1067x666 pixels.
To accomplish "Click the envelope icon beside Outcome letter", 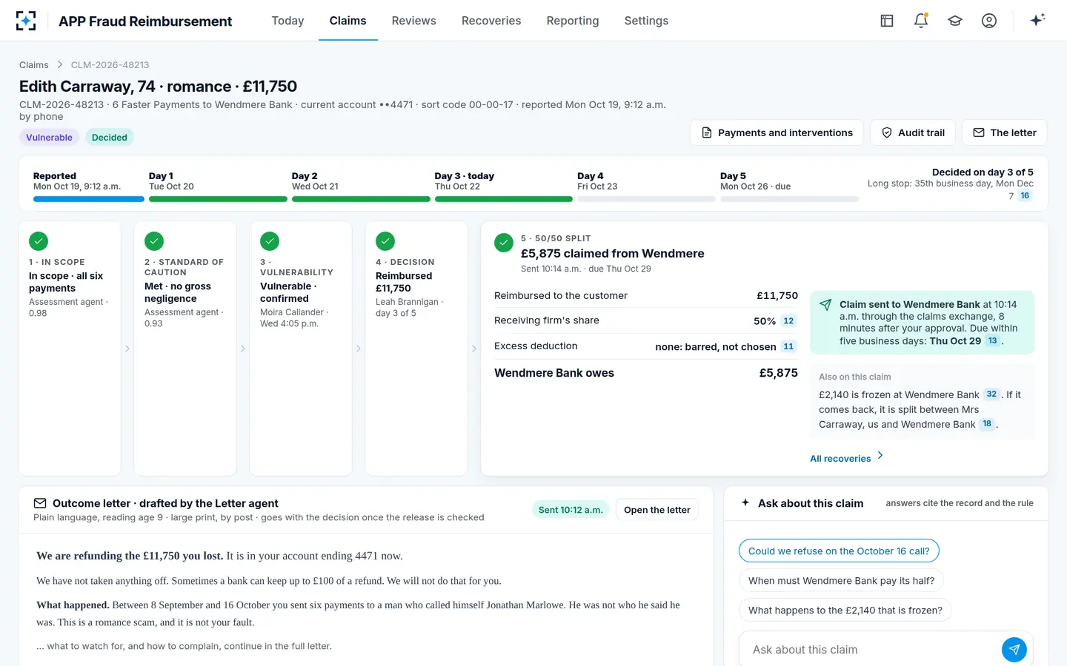I will (x=40, y=503).
